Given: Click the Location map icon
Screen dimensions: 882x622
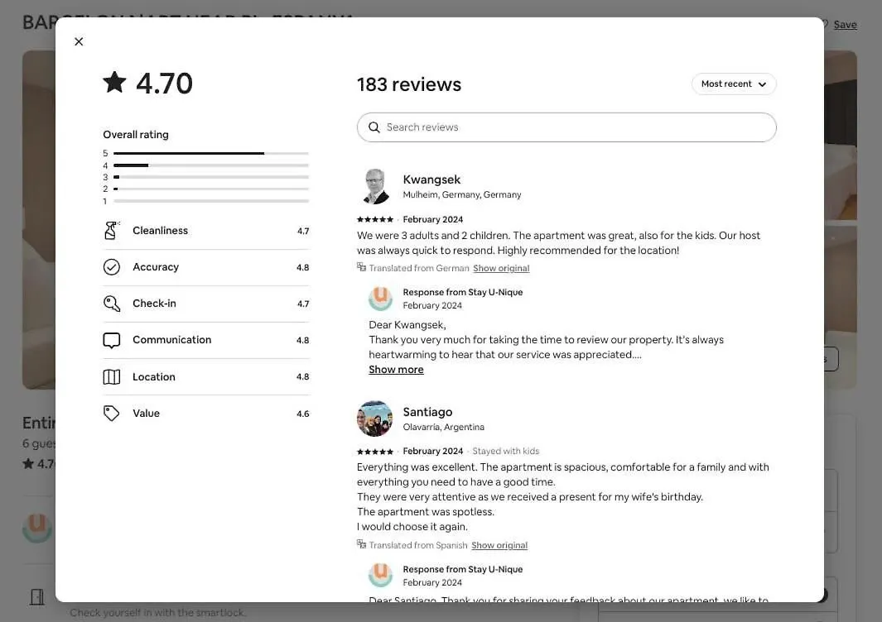Looking at the screenshot, I should pyautogui.click(x=111, y=376).
